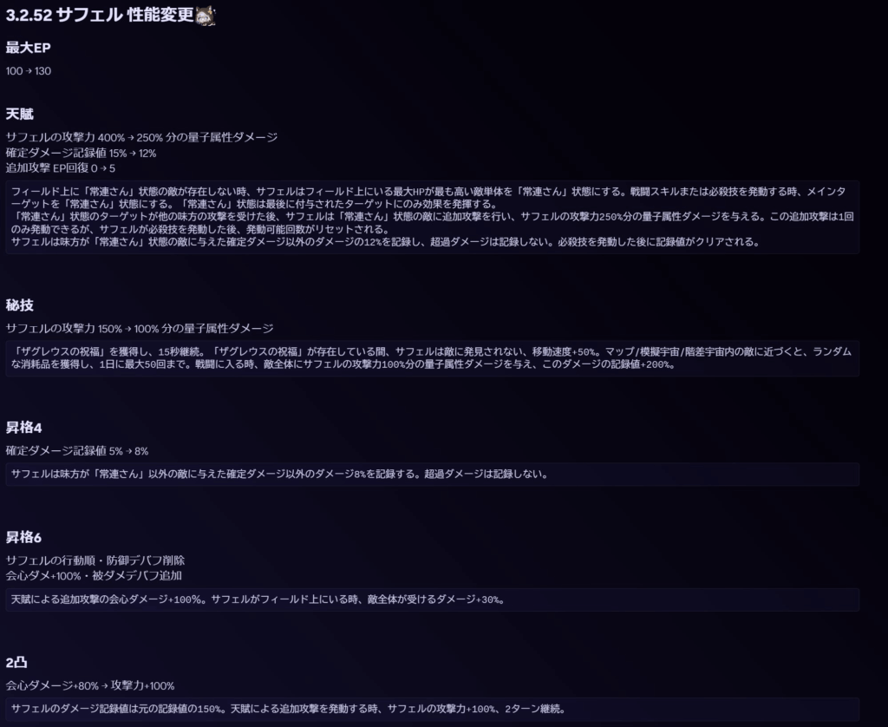Click the 昇格4 description block mentioning 8%
The height and width of the screenshot is (727, 888).
coord(432,475)
